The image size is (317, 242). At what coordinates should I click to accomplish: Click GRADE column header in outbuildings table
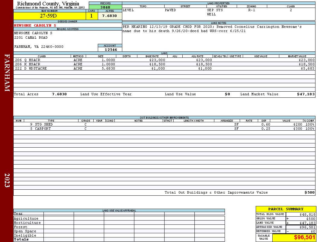point(86,121)
